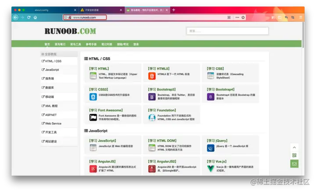The width and height of the screenshot is (316, 192).
Task: Open the 【学习 JavaScript】 card title
Action: [103, 141]
